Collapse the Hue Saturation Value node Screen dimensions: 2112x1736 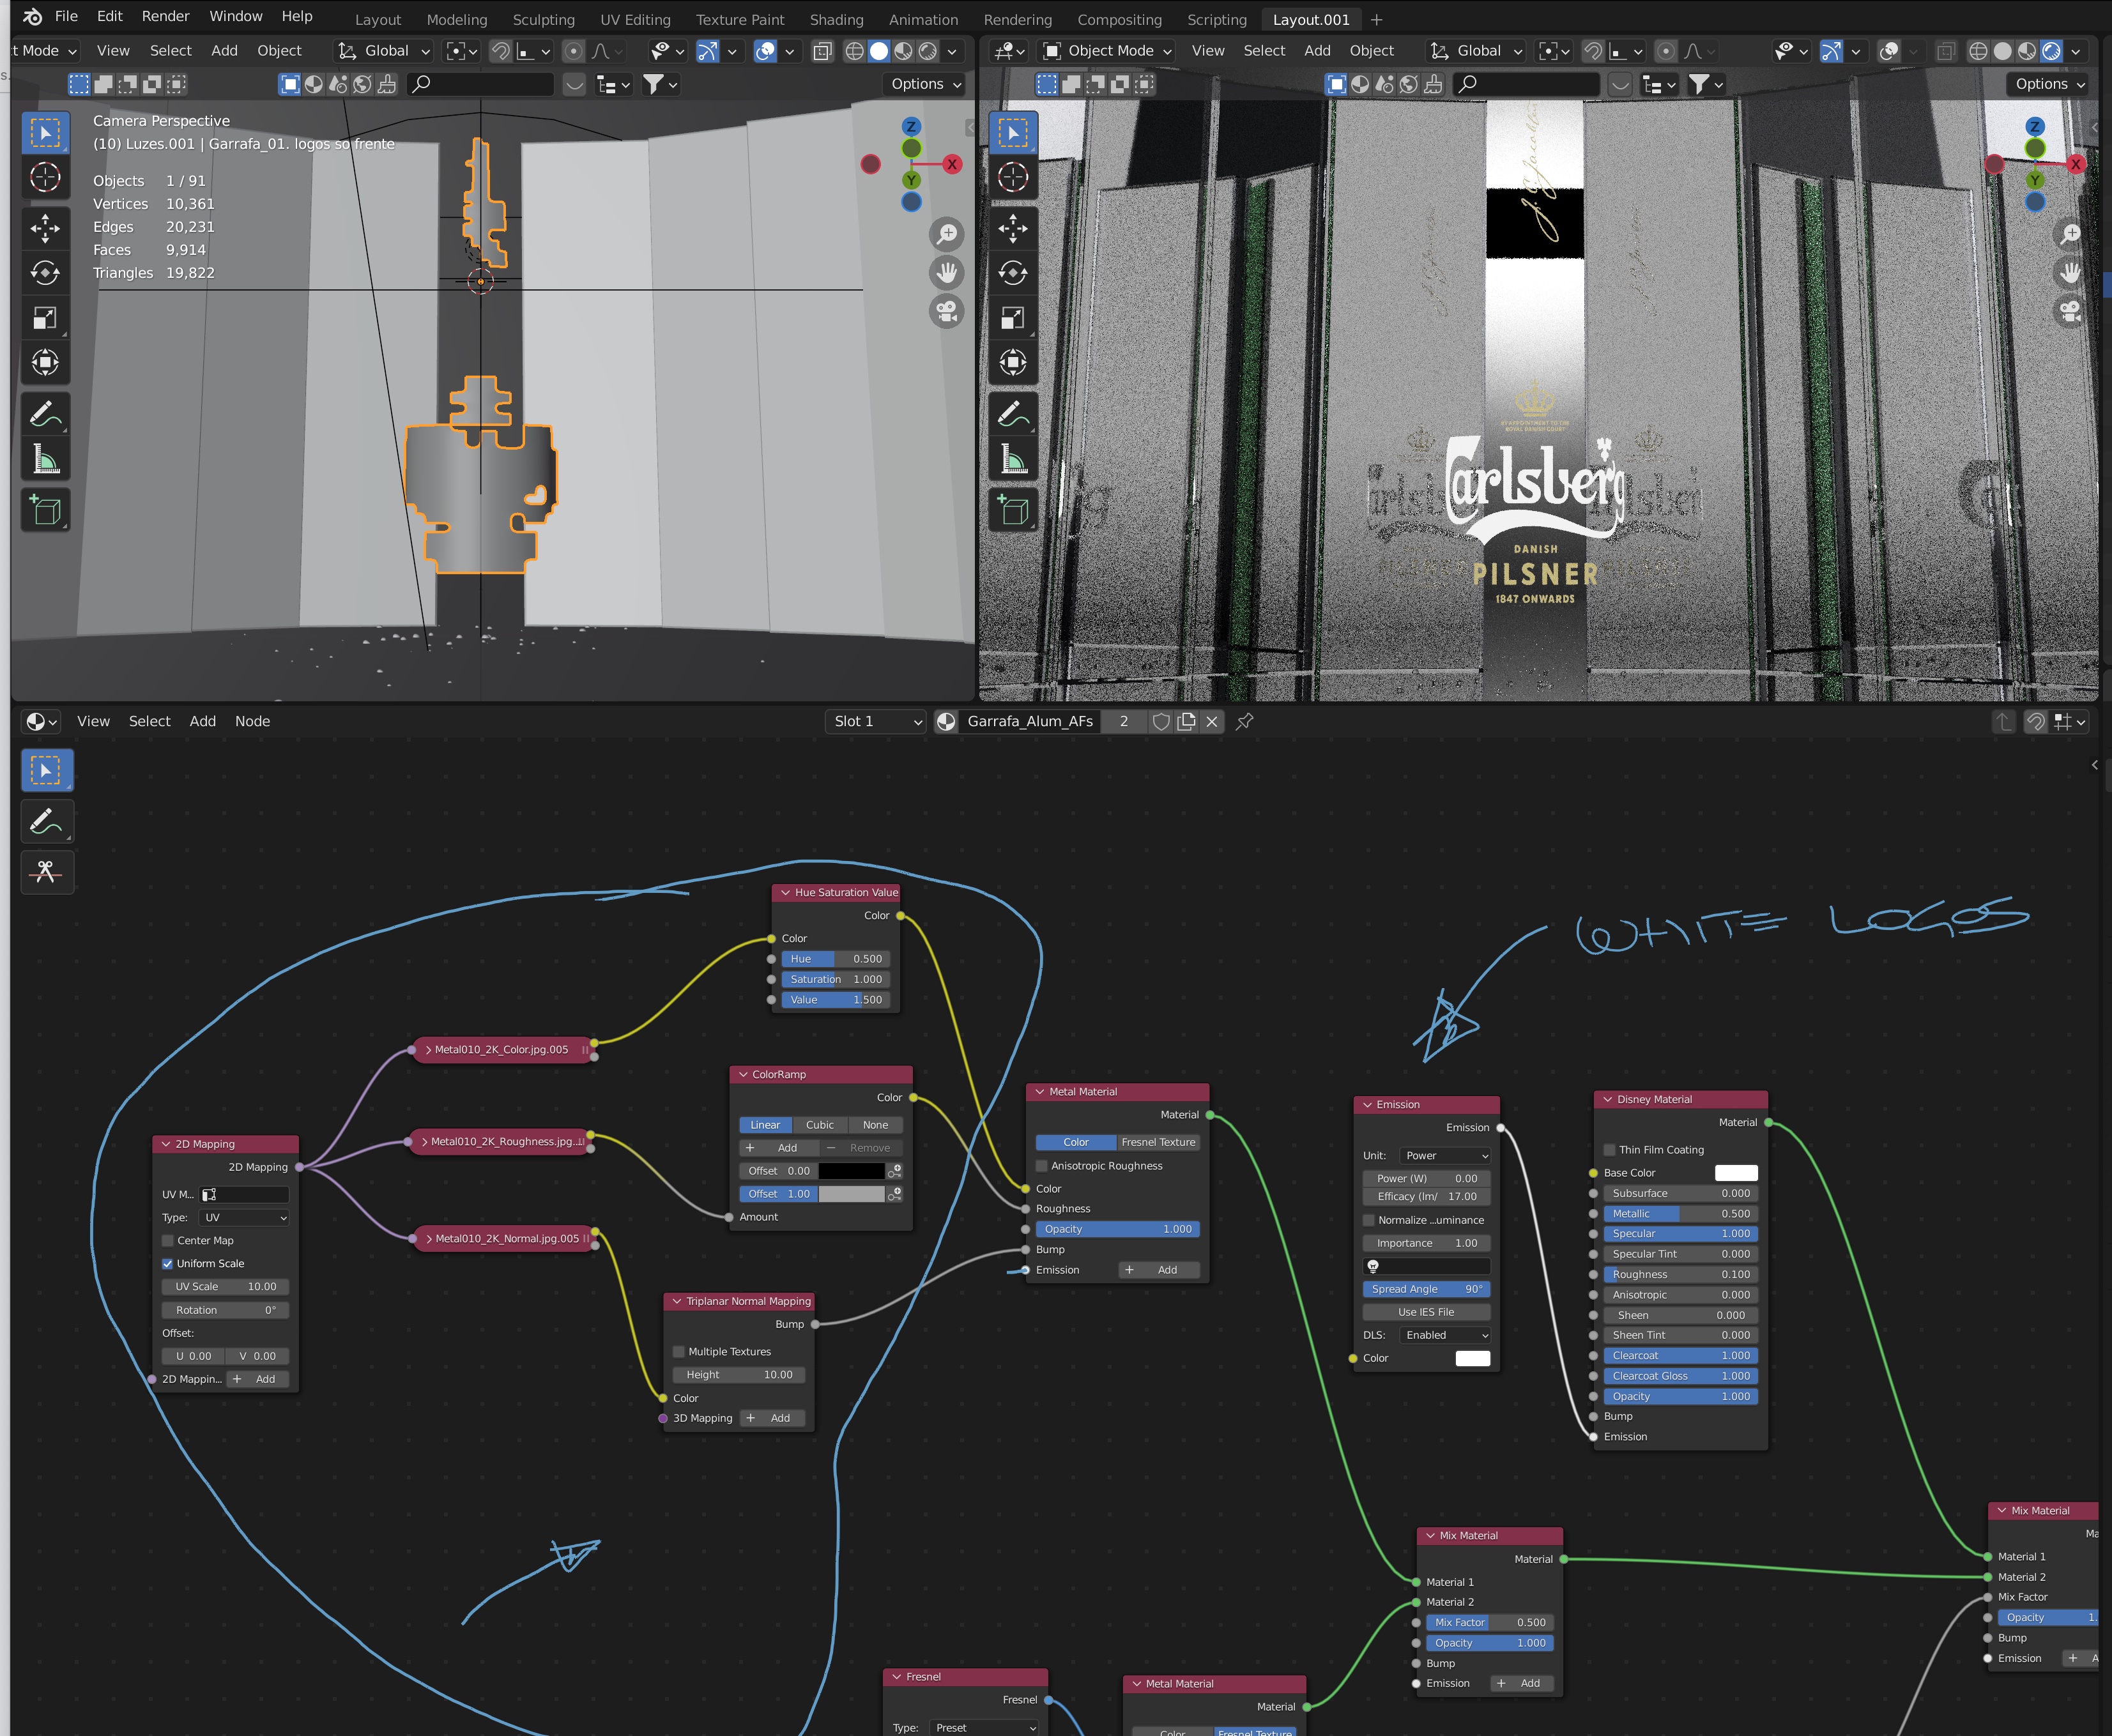(786, 892)
